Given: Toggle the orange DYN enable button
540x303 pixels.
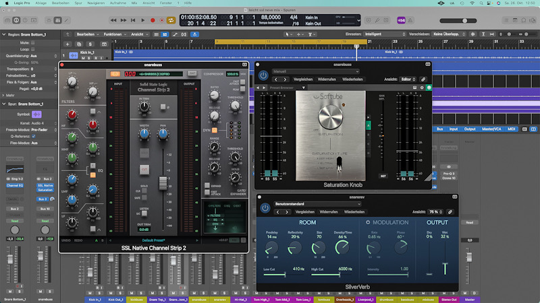Looking at the screenshot, I should [x=214, y=130].
